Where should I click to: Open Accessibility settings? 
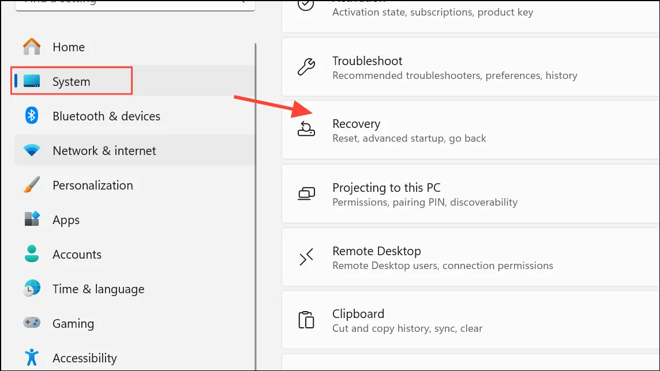coord(134,358)
